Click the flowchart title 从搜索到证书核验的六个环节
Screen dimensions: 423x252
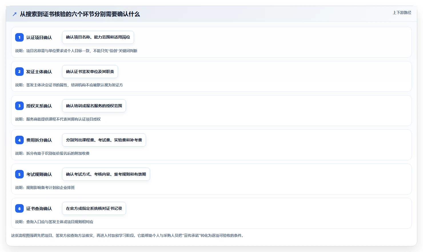coord(80,14)
